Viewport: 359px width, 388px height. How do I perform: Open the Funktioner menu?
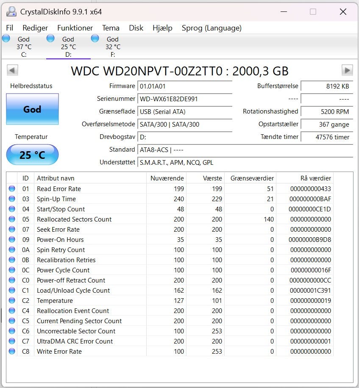(75, 28)
